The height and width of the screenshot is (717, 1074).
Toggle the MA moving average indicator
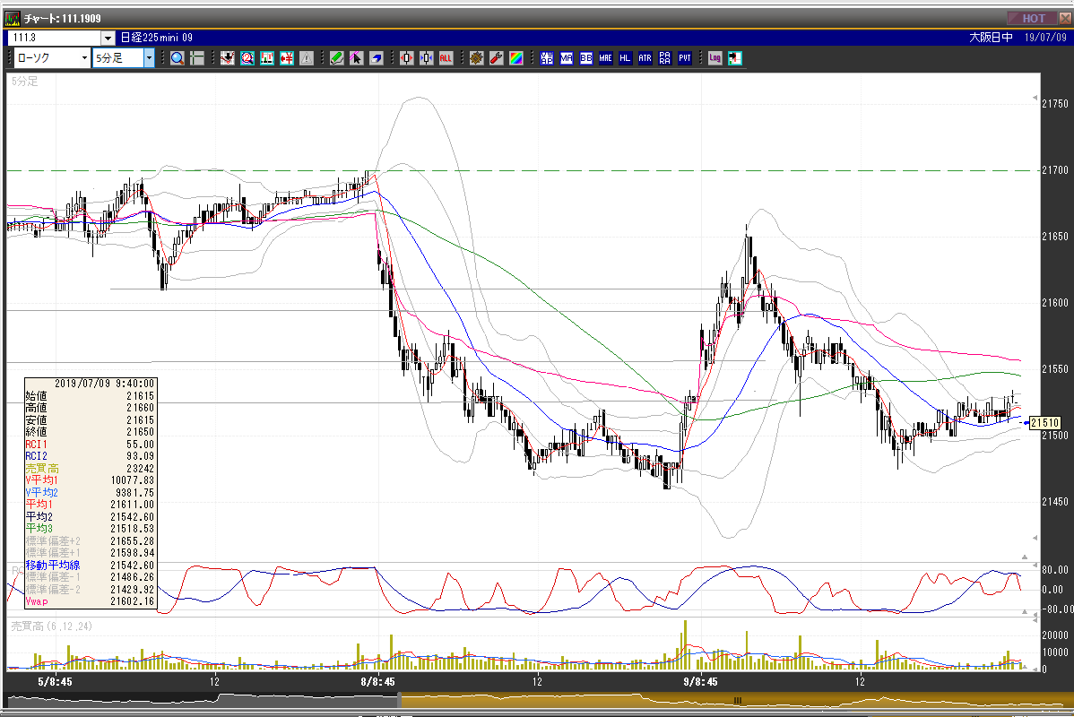567,58
